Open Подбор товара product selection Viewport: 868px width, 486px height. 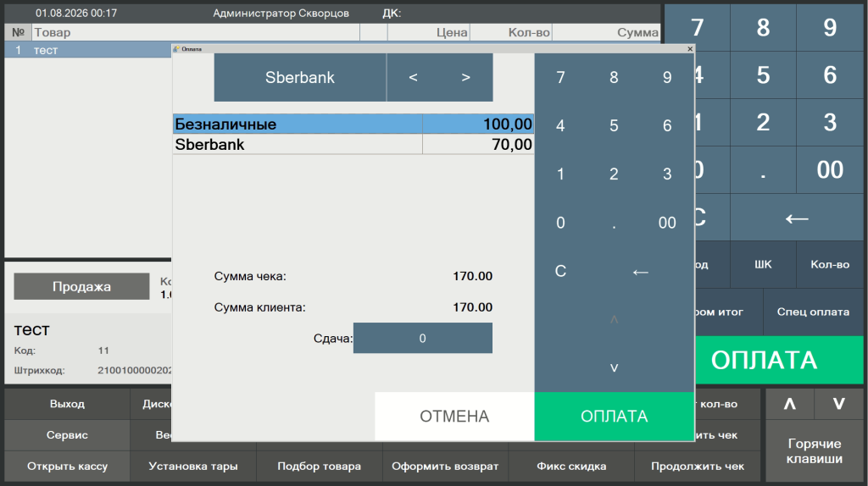(319, 466)
